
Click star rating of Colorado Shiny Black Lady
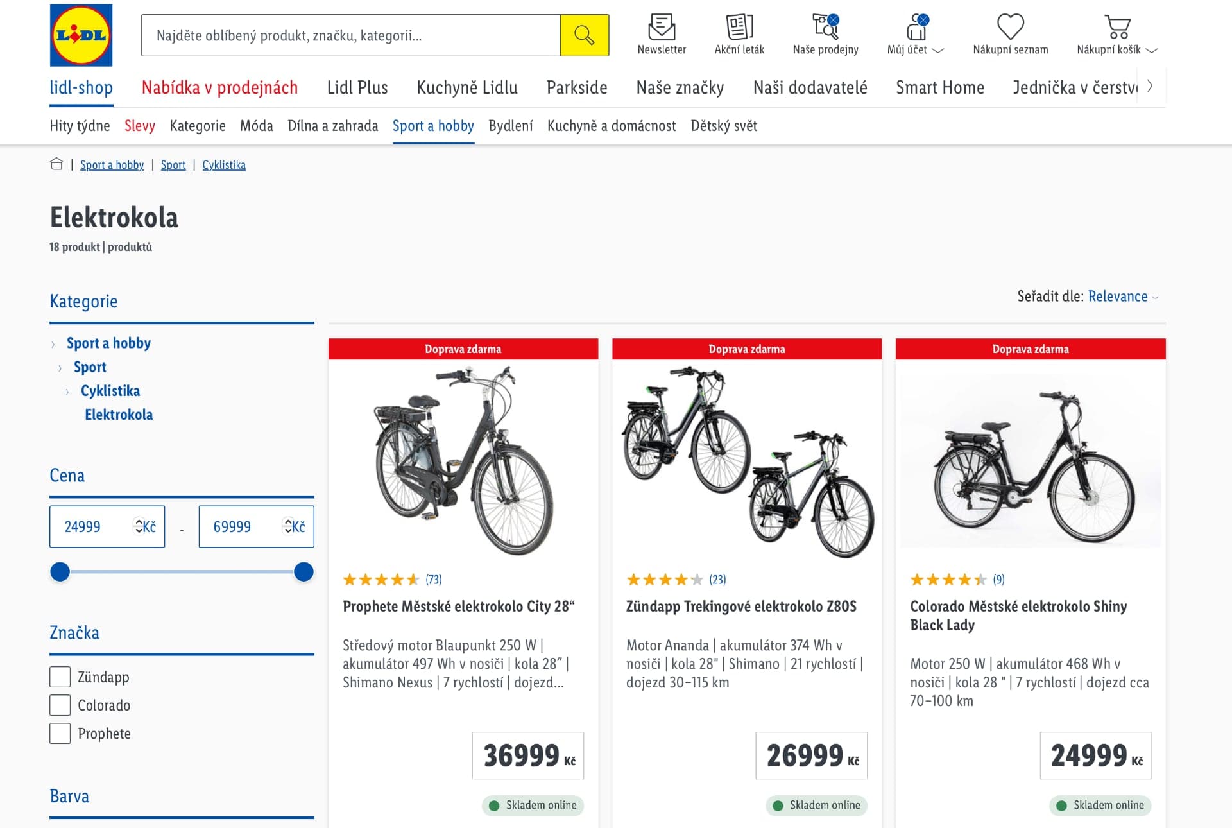(x=948, y=580)
